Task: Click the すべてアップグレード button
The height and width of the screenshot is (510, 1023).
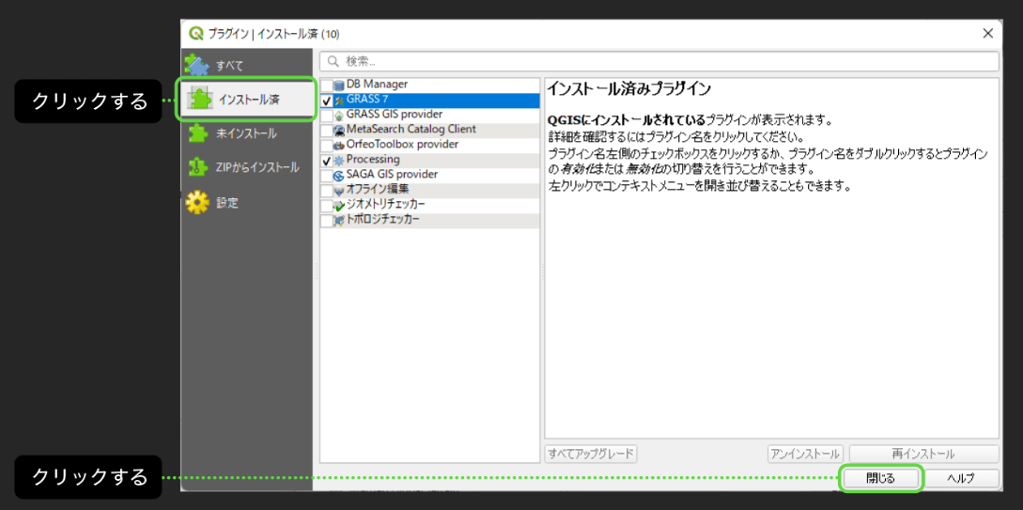Action: click(x=591, y=454)
